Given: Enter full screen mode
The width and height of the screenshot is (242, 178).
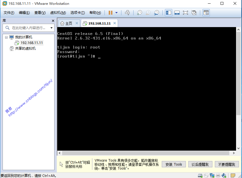Looking at the screenshot, I should coord(185,13).
